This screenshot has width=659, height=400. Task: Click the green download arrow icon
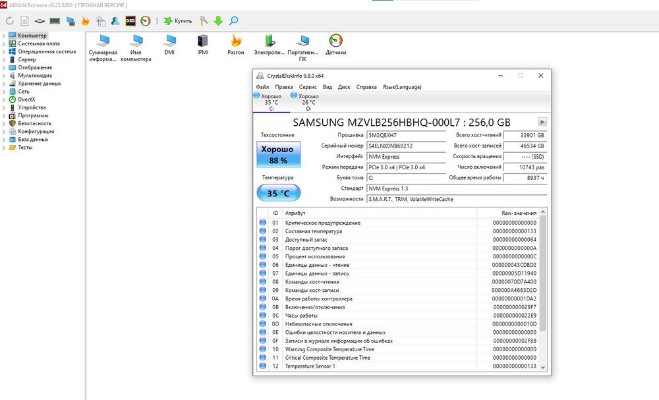tap(218, 20)
